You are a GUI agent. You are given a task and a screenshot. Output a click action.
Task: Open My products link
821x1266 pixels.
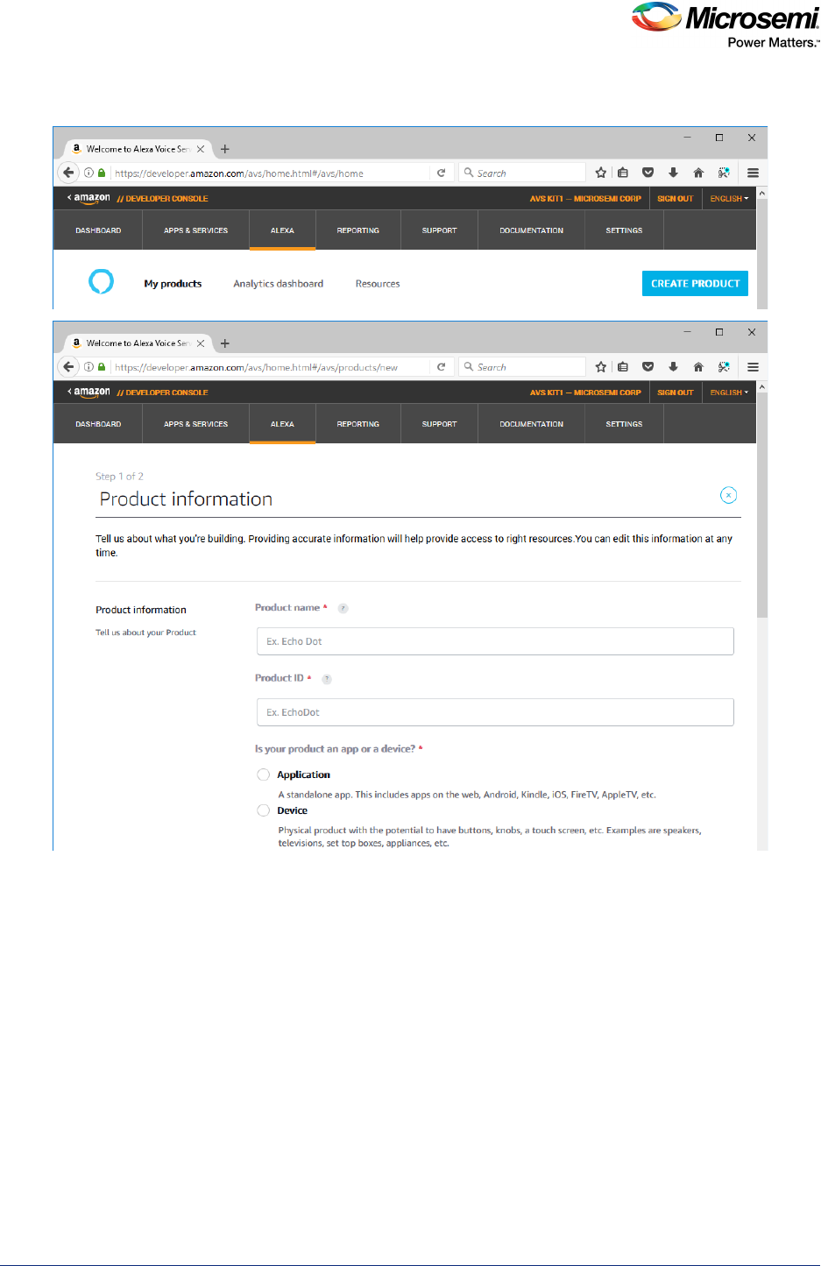173,284
